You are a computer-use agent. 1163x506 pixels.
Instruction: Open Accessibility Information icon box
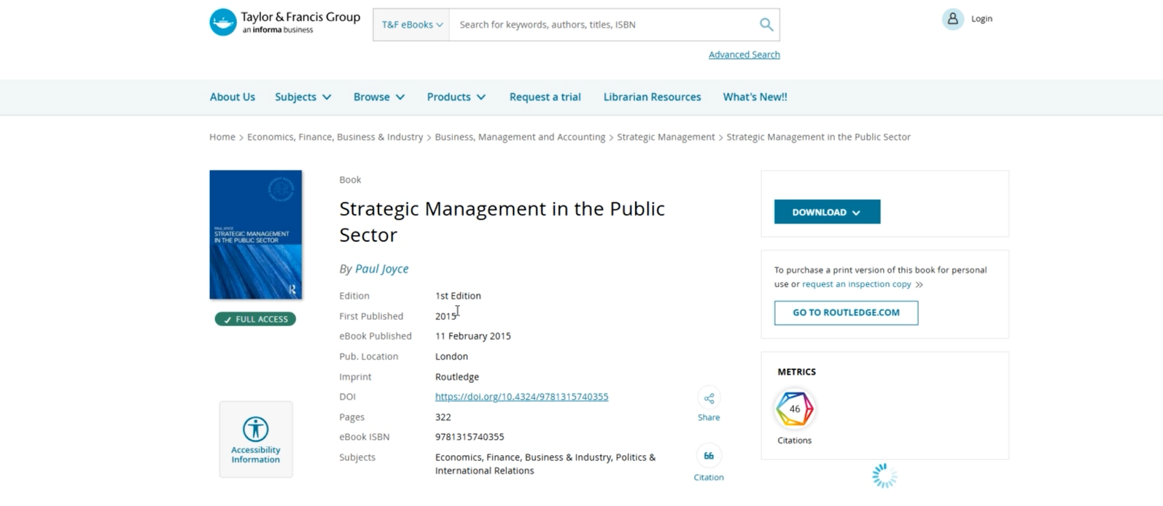click(256, 439)
